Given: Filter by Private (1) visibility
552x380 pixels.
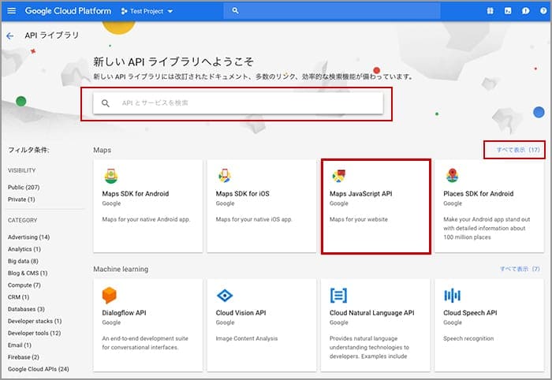Looking at the screenshot, I should point(21,199).
